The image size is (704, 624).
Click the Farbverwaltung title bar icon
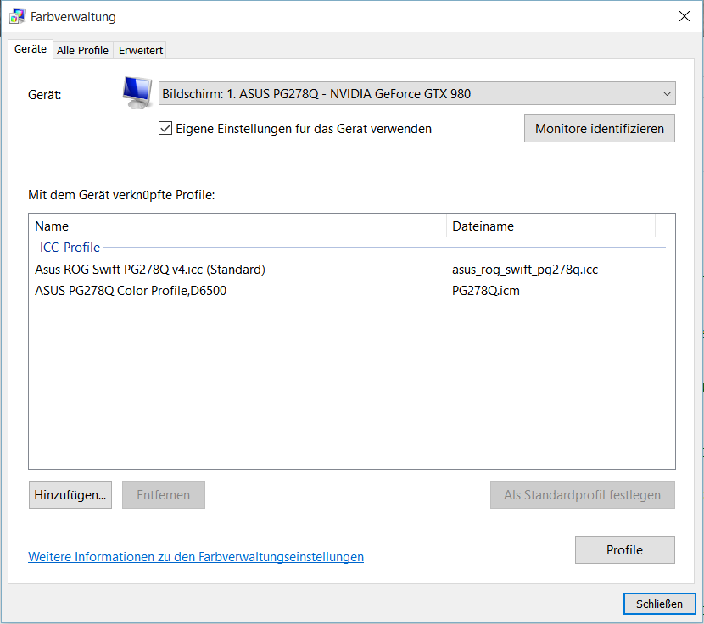click(18, 17)
